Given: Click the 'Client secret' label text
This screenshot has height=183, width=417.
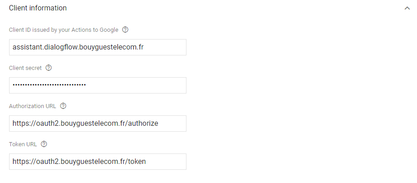Looking at the screenshot, I should [25, 68].
